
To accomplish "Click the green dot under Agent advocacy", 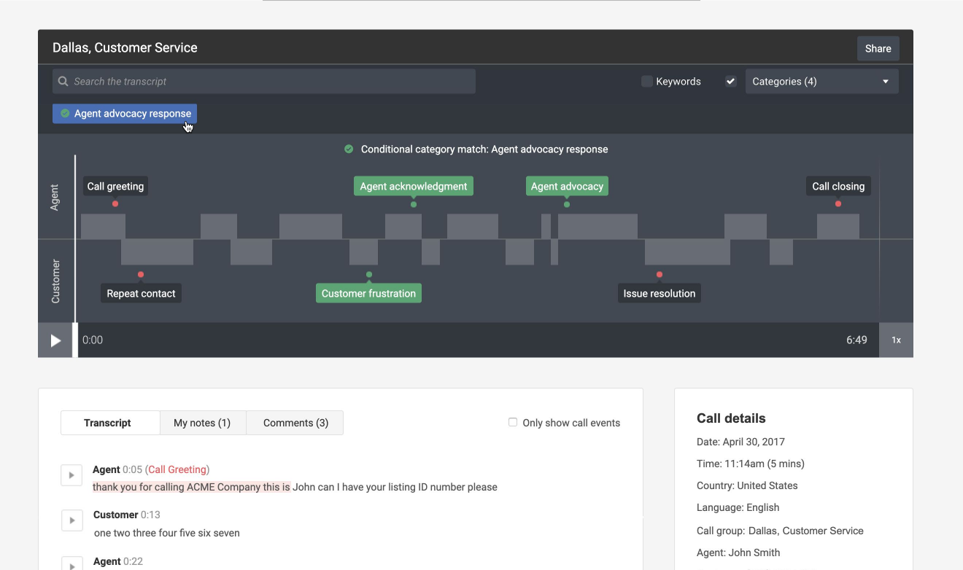I will (x=567, y=204).
